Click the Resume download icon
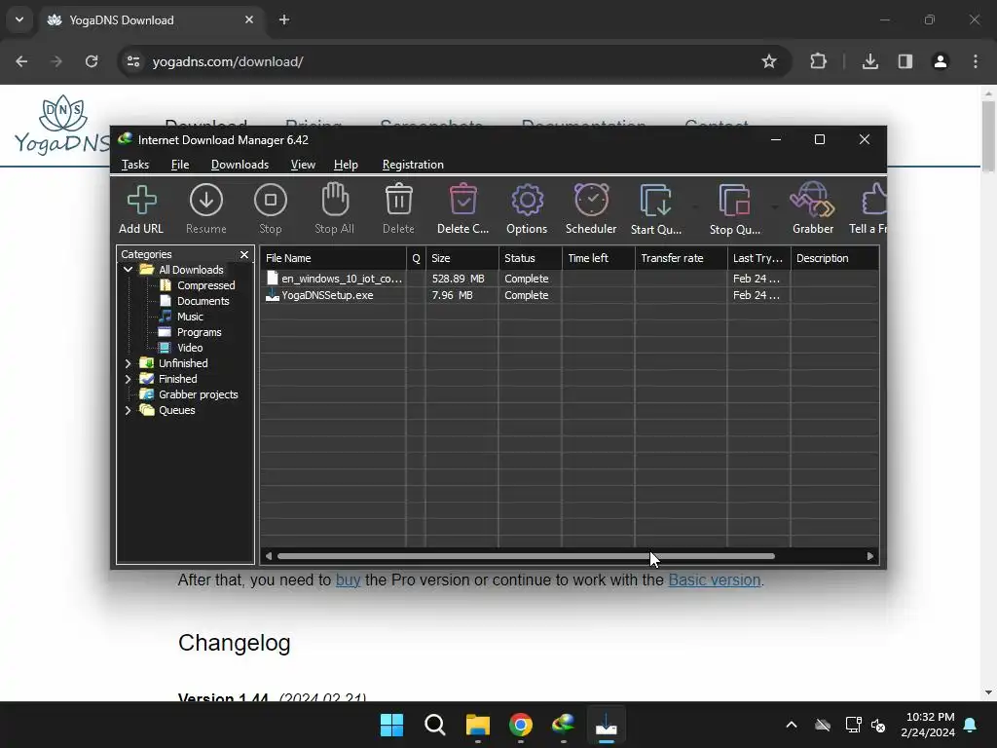This screenshot has width=997, height=748. click(206, 208)
